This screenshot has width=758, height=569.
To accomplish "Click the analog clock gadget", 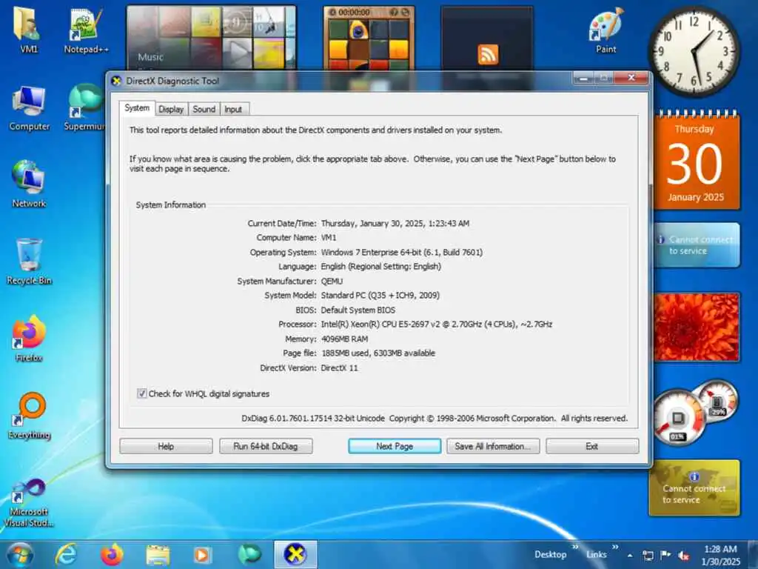I will coord(693,51).
